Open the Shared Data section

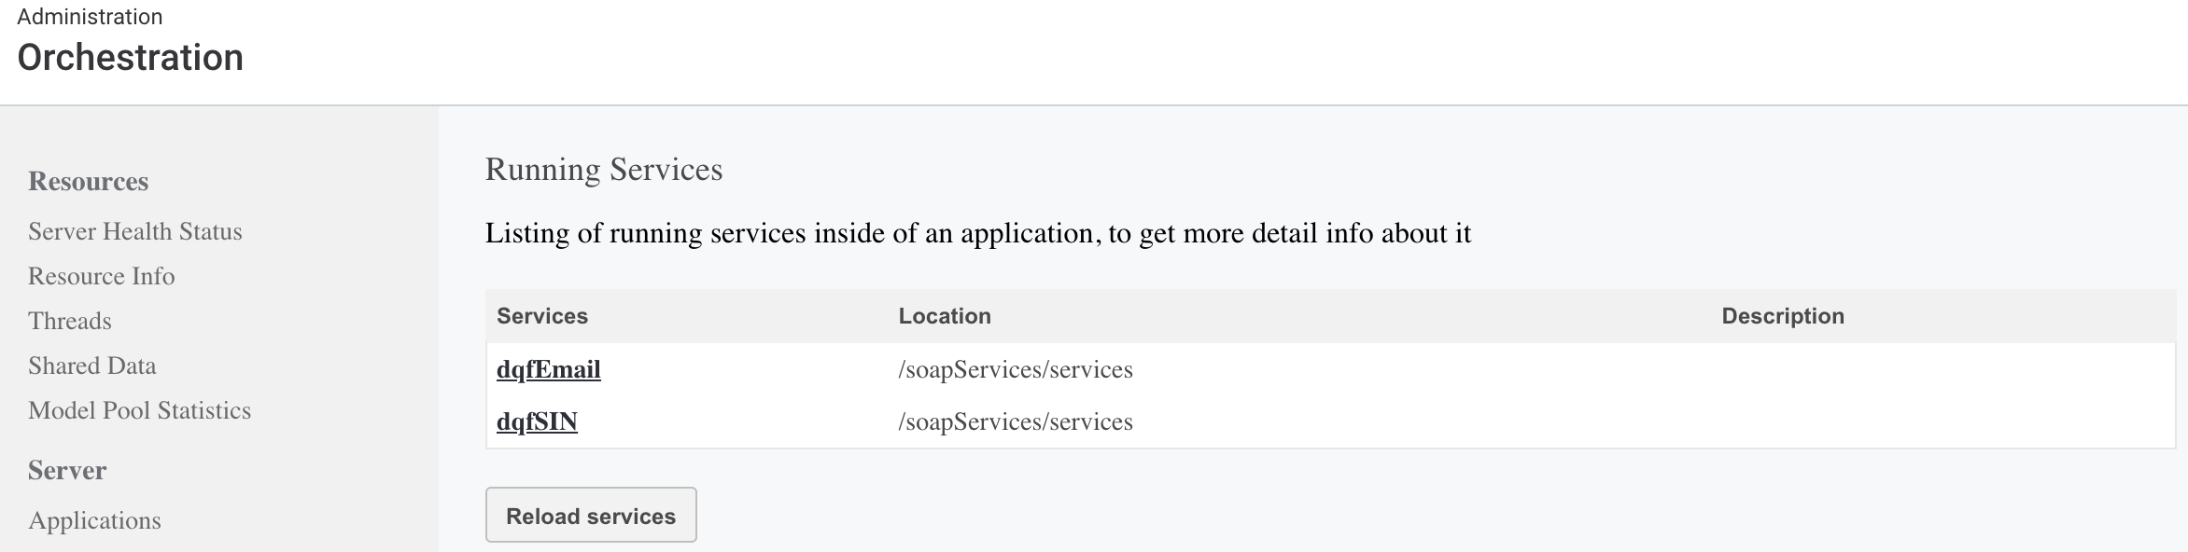[92, 365]
